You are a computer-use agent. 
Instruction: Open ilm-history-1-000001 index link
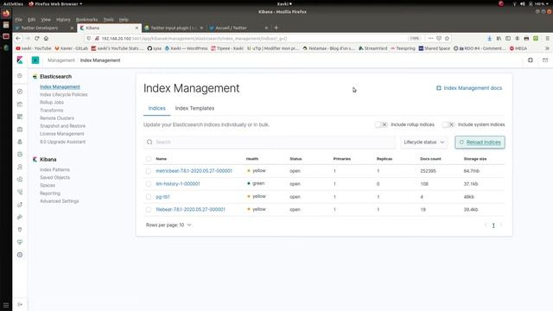click(178, 184)
